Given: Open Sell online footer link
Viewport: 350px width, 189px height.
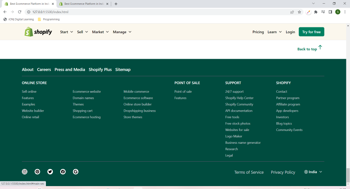Looking at the screenshot, I should 29,92.
